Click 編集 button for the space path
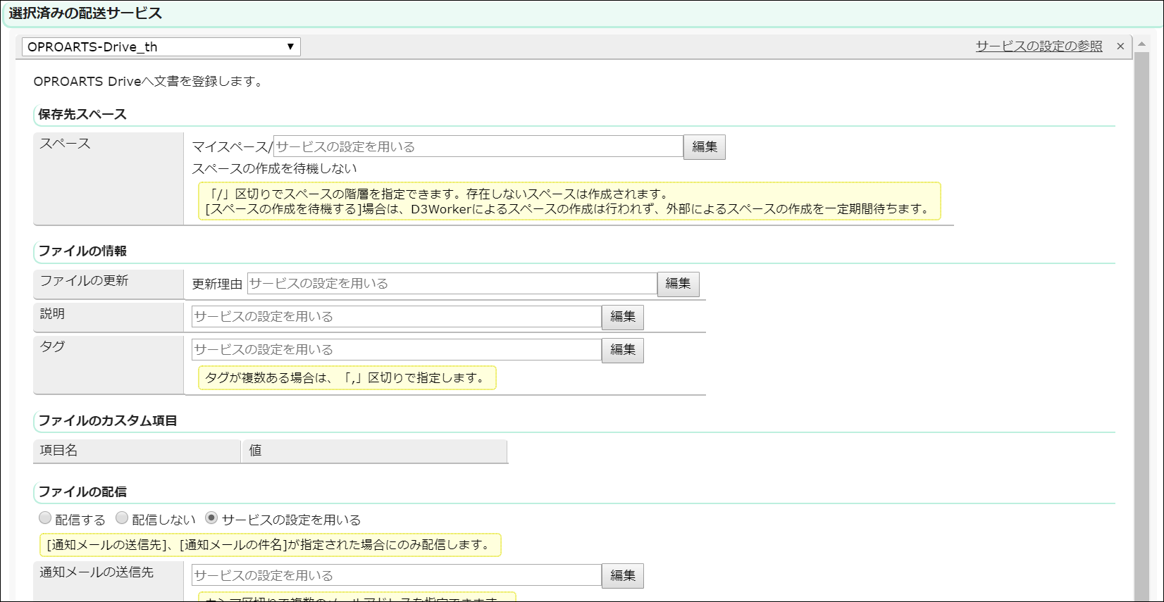Image resolution: width=1164 pixels, height=602 pixels. pyautogui.click(x=704, y=147)
